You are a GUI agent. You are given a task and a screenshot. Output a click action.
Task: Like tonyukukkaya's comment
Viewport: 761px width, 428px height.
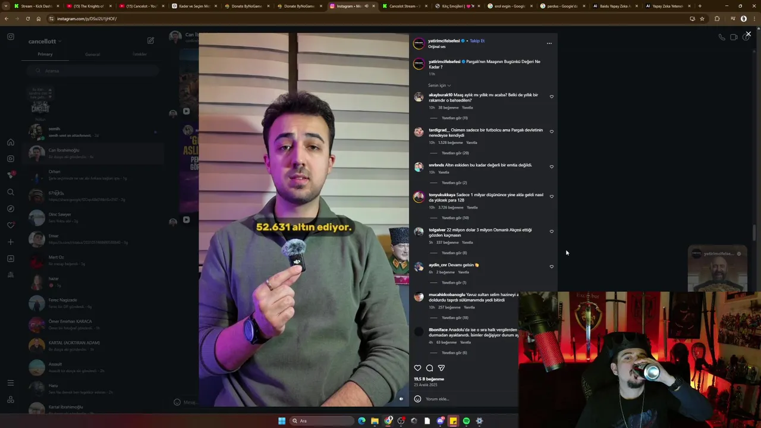[x=551, y=196]
